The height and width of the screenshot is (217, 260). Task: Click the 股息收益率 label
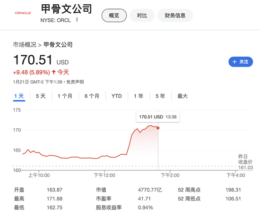point(109,208)
